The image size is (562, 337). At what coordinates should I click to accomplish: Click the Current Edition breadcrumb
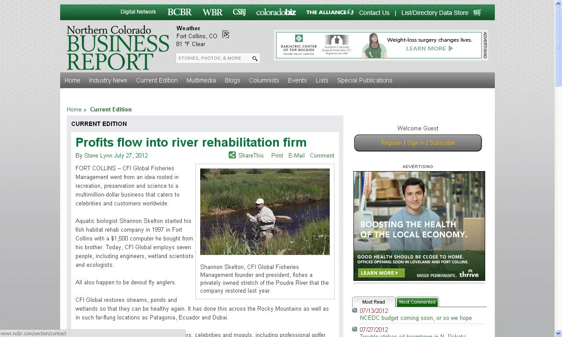tap(111, 109)
